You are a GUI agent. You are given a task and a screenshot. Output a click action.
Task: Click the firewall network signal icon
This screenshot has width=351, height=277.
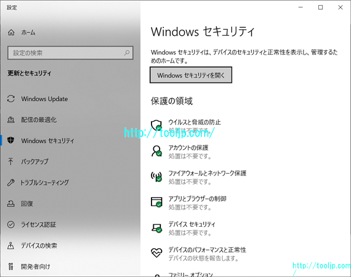pos(156,176)
